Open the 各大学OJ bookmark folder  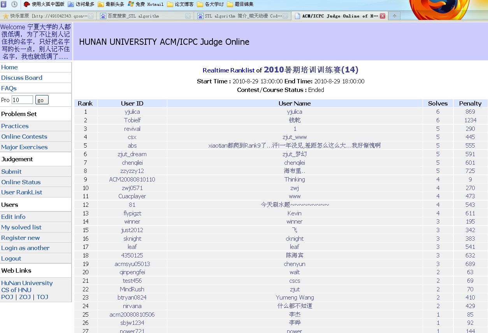(210, 4)
